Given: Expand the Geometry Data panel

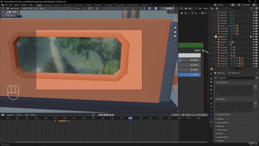Looking at the screenshot, I should (x=222, y=137).
